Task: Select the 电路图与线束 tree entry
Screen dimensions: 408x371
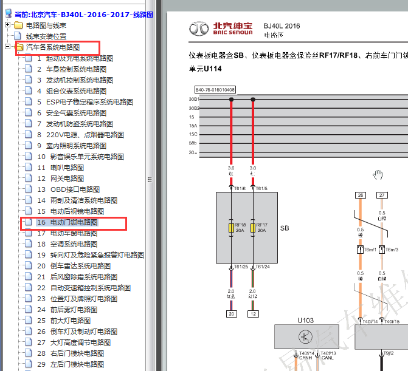Action: pyautogui.click(x=46, y=26)
